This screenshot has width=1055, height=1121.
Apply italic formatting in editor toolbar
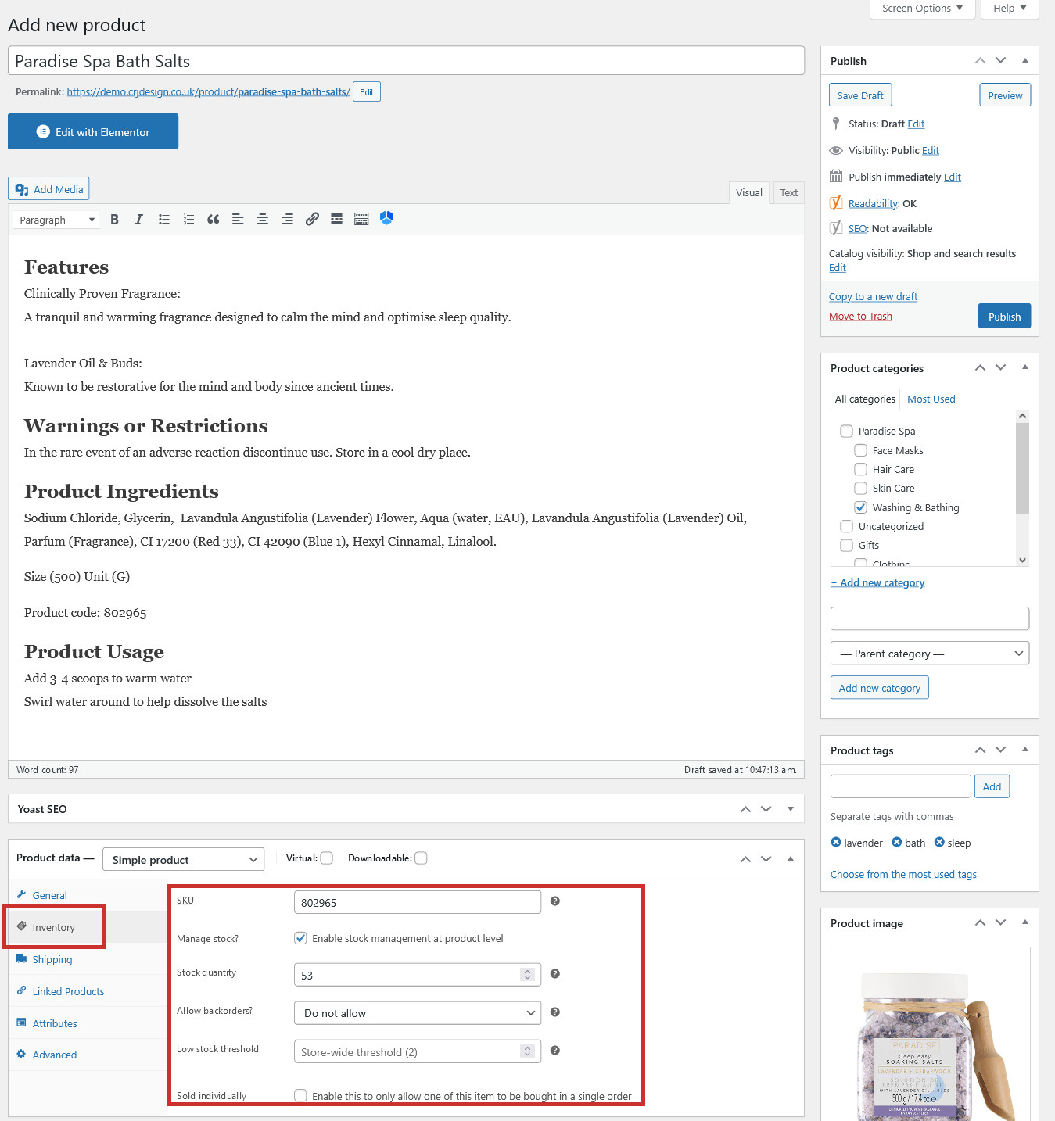(139, 220)
